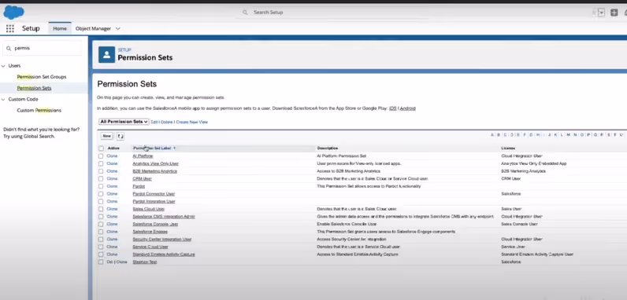Filter list by letter S
This screenshot has height=300, width=627.
point(608,135)
